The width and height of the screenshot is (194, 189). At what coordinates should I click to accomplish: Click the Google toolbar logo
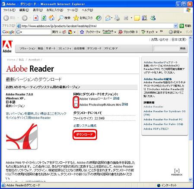[8, 32]
